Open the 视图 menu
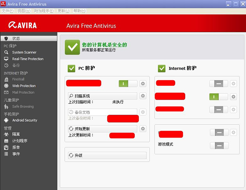Screen dimensions: 246x190 tap(24, 11)
